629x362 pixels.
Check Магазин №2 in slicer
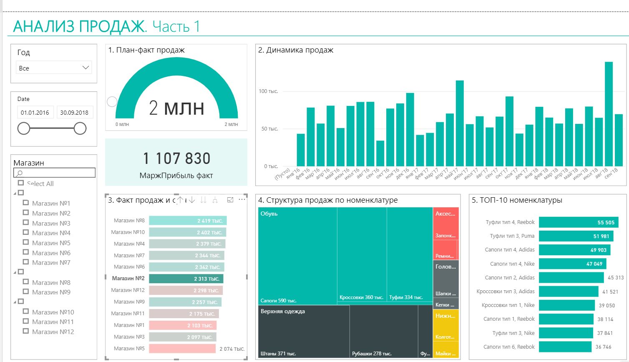(26, 213)
